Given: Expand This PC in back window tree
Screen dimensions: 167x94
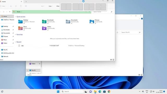Looking at the screenshot, I should pos(28,70).
